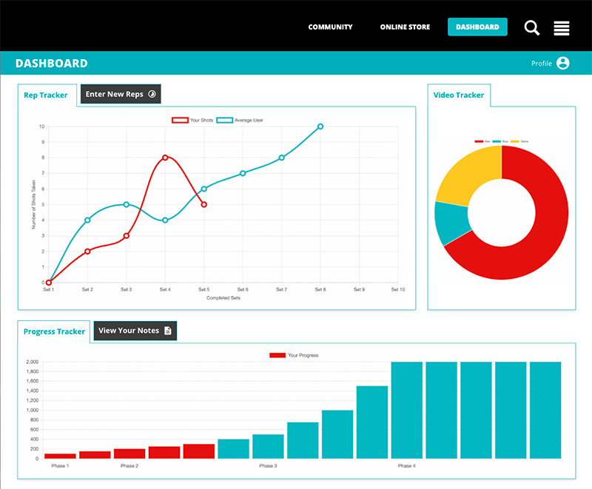Click the Your Shots peak point at Set 4
592x489 pixels.
click(x=165, y=158)
